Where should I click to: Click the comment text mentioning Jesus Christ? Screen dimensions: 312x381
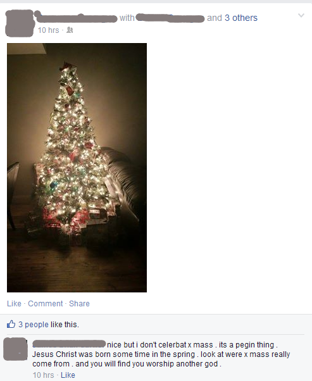(161, 354)
